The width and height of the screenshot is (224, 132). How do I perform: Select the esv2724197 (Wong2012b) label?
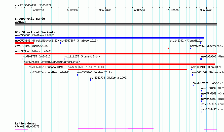click(x=32, y=46)
